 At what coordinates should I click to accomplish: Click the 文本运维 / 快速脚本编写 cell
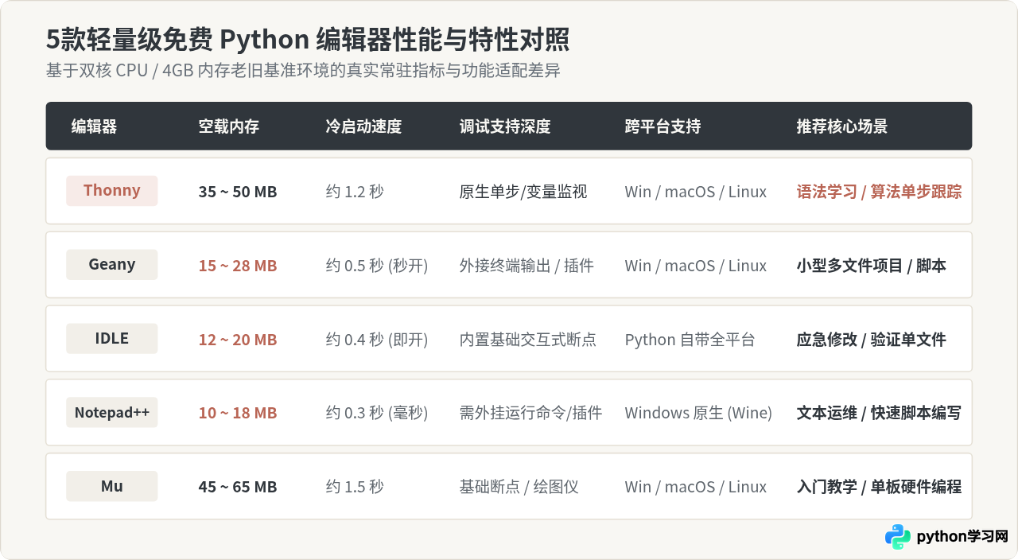click(x=879, y=414)
